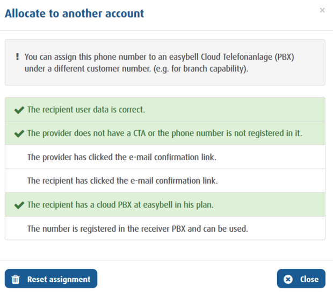Click the trash icon on Reset assignment
This screenshot has width=333, height=292.
(16, 279)
